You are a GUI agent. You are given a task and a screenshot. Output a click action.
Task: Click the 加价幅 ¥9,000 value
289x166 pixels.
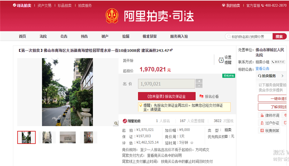[x=184, y=130]
